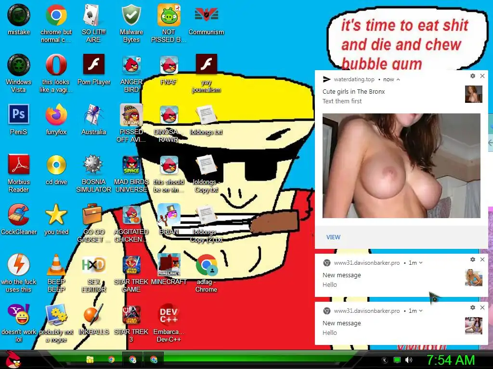Screen dimensions: 493x369
Task: Click profile thumbnail on lower davisonbarker notification
Action: pos(474,326)
